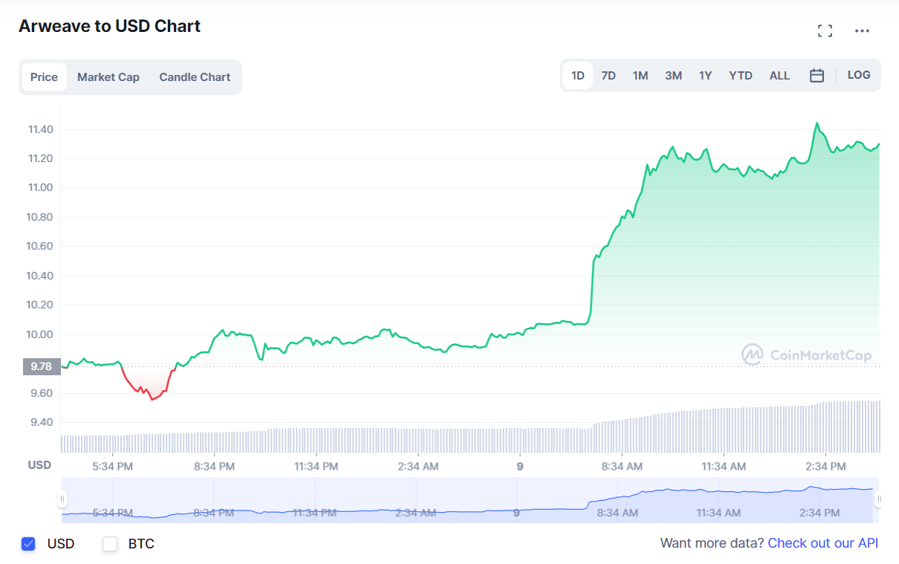Open fullscreen chart view icon
The height and width of the screenshot is (564, 899).
tap(825, 30)
